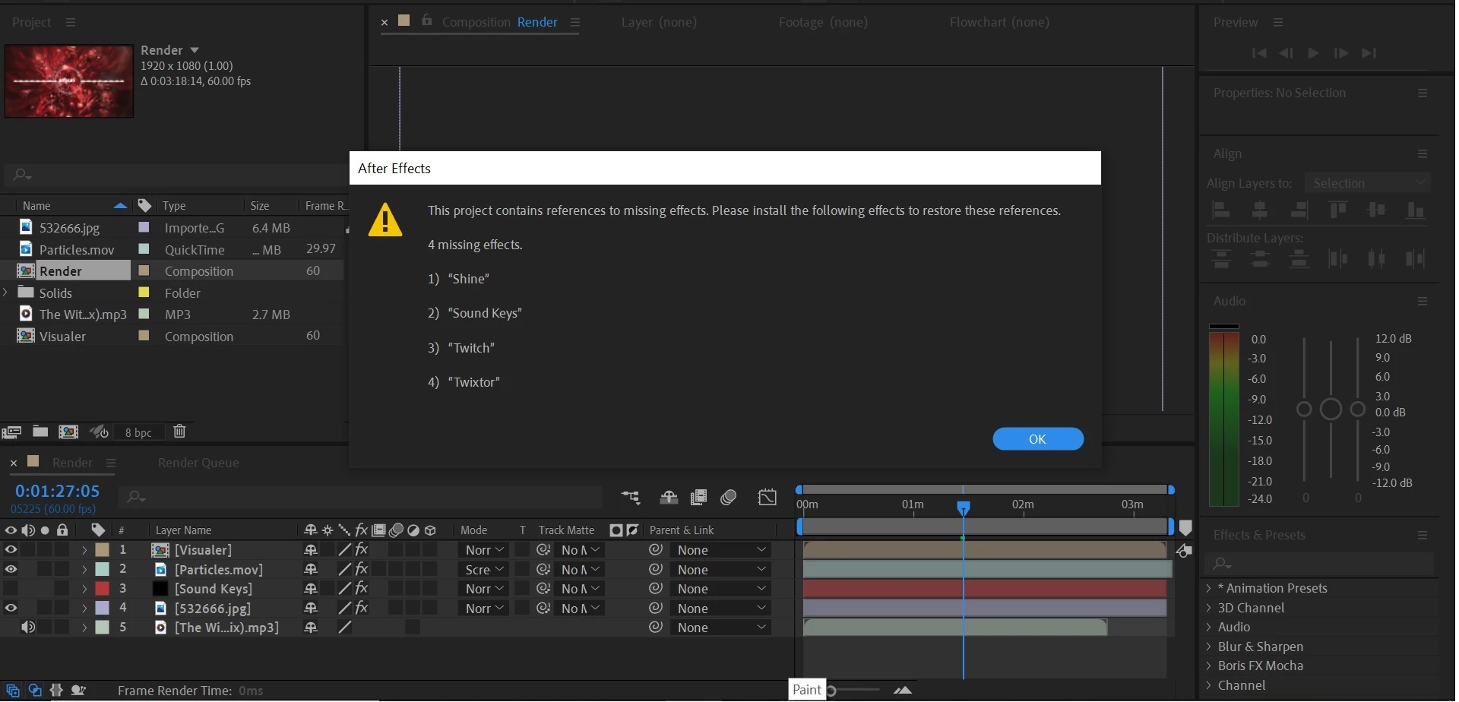Hide the Particles.mov layer with its eye
This screenshot has width=1459, height=702.
click(11, 569)
